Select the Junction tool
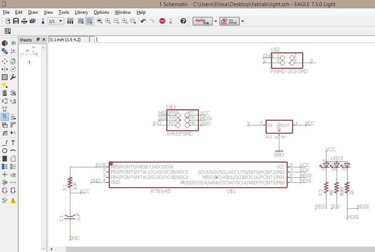 pyautogui.click(x=5, y=175)
